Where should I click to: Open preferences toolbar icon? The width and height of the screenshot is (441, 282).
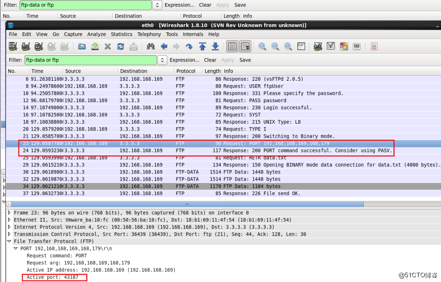point(357,46)
